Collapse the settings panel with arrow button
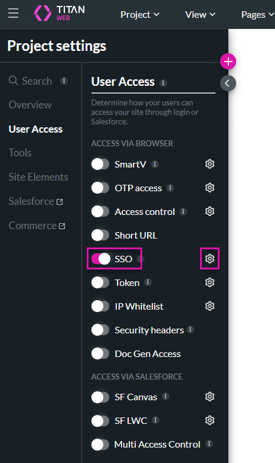 click(x=228, y=83)
